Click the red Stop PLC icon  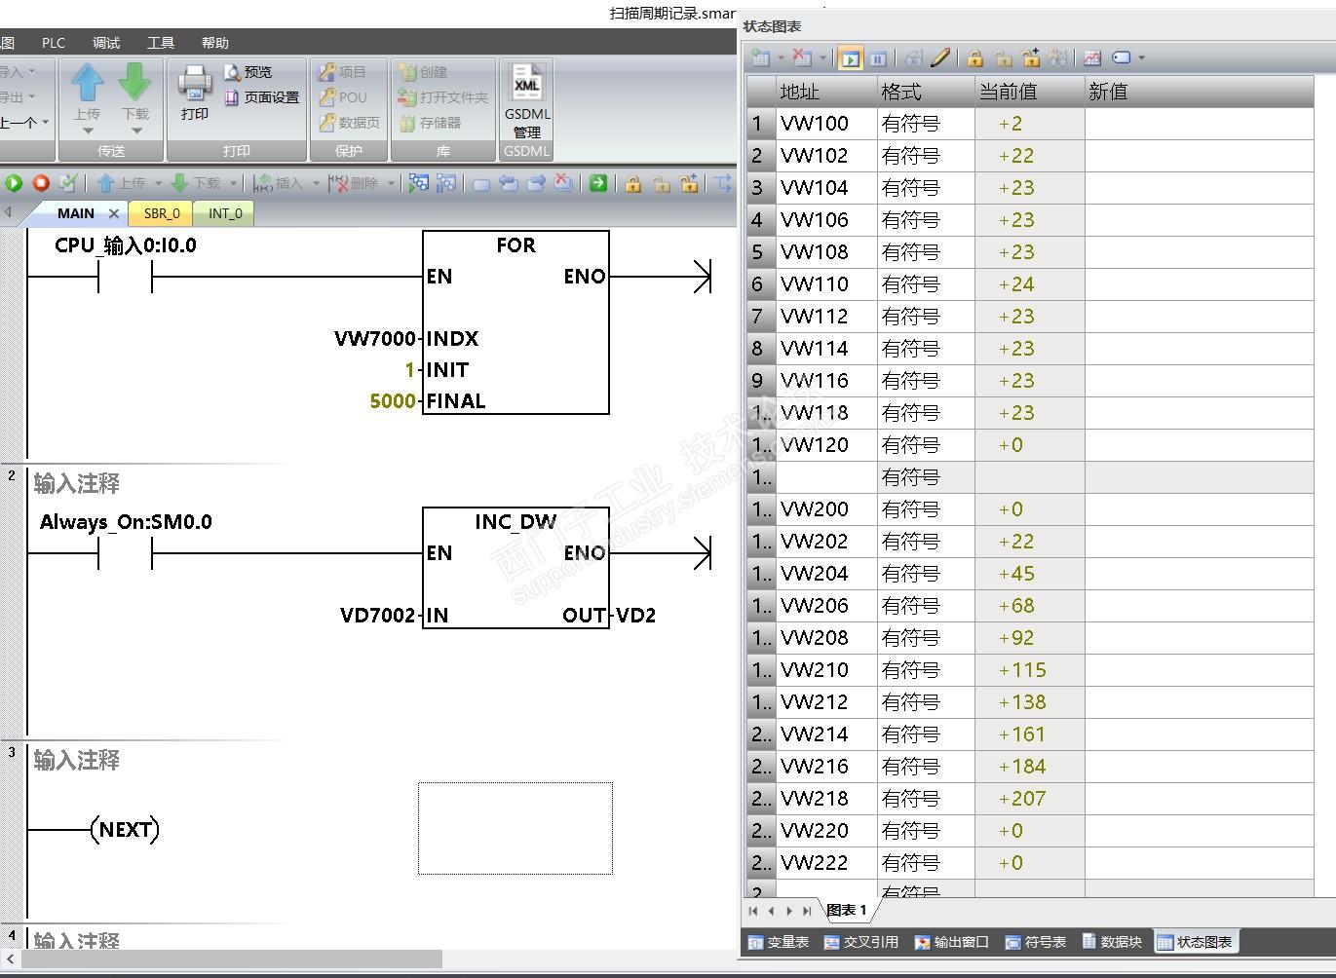41,183
